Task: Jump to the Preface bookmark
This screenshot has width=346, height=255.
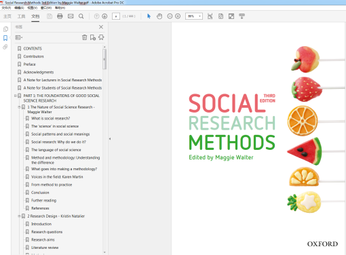Action: click(29, 64)
